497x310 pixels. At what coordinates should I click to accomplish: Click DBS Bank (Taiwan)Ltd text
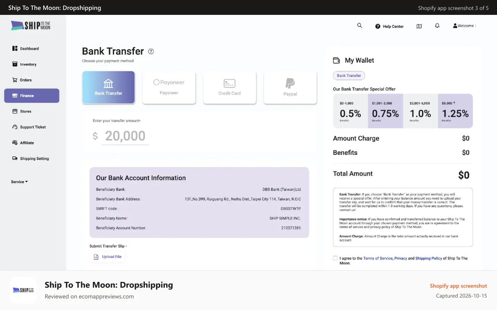282,190
